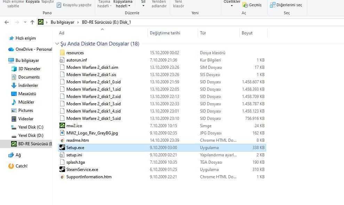
Task: Click the Forward navigation arrow
Action: (x=17, y=22)
